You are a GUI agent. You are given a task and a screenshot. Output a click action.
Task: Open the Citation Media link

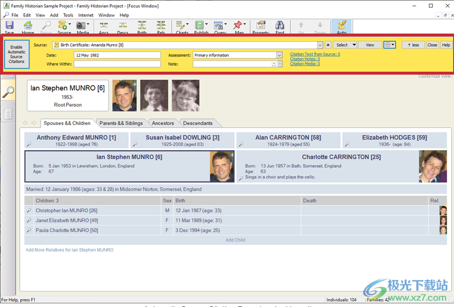pyautogui.click(x=305, y=64)
